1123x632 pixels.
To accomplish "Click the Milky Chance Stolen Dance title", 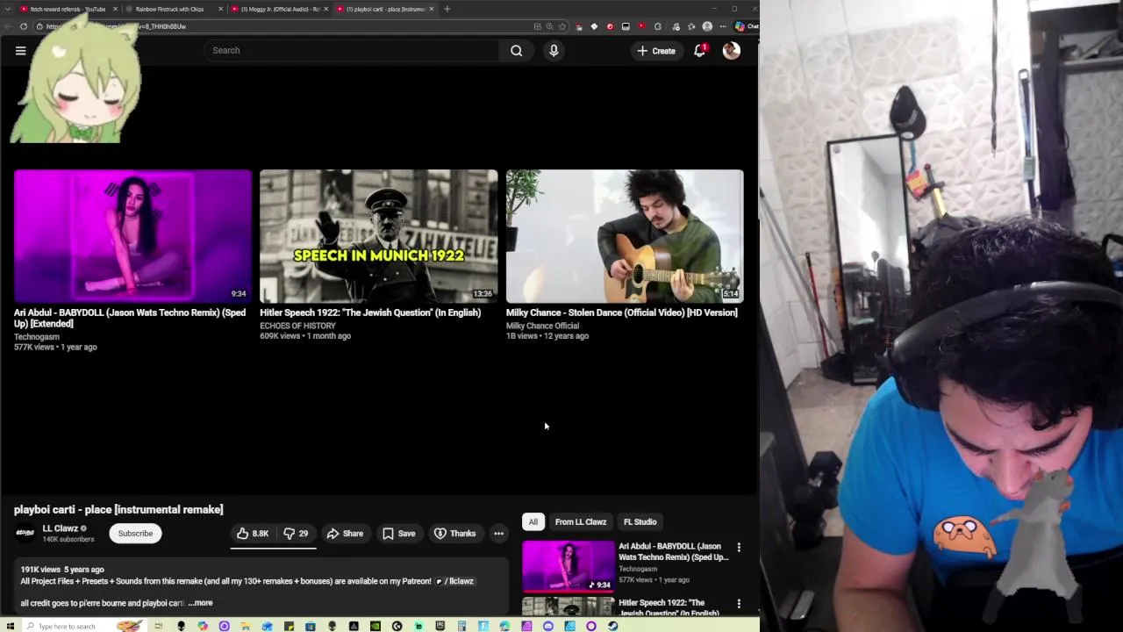I will (x=621, y=312).
